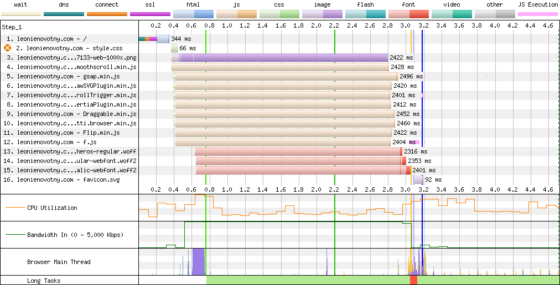The image size is (560, 285).
Task: Click the js legend color swatch
Action: click(x=236, y=14)
